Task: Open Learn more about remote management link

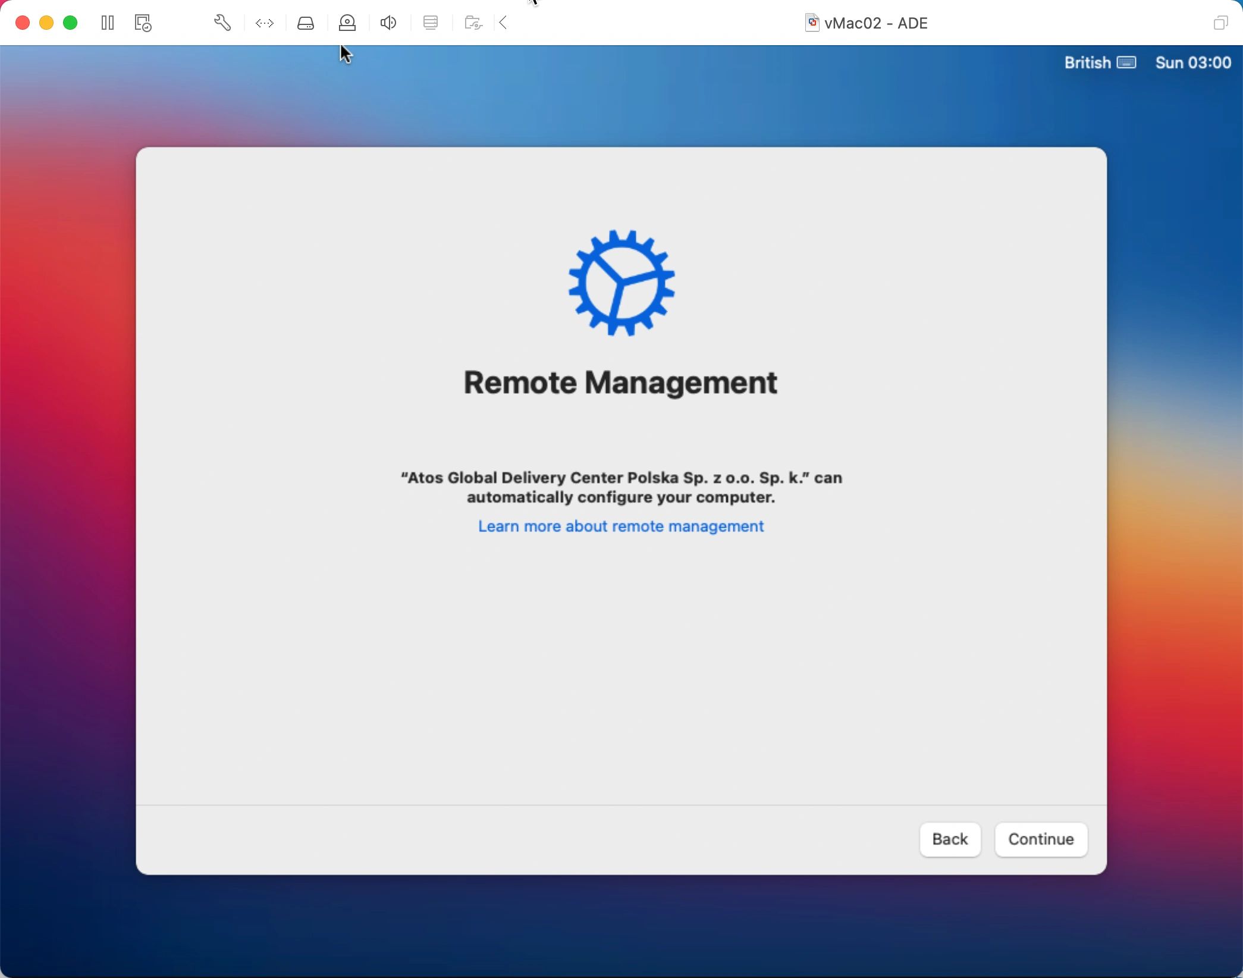Action: [621, 526]
